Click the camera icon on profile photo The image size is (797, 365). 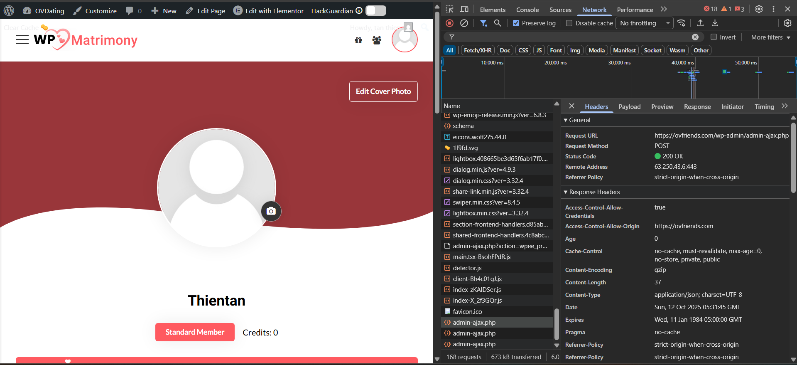pos(271,211)
